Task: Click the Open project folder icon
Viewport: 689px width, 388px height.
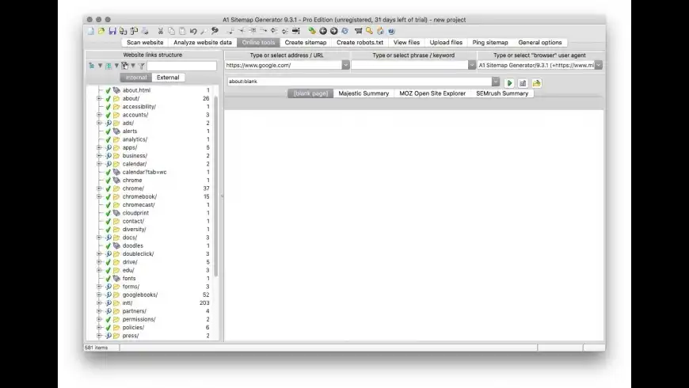Action: click(x=101, y=31)
